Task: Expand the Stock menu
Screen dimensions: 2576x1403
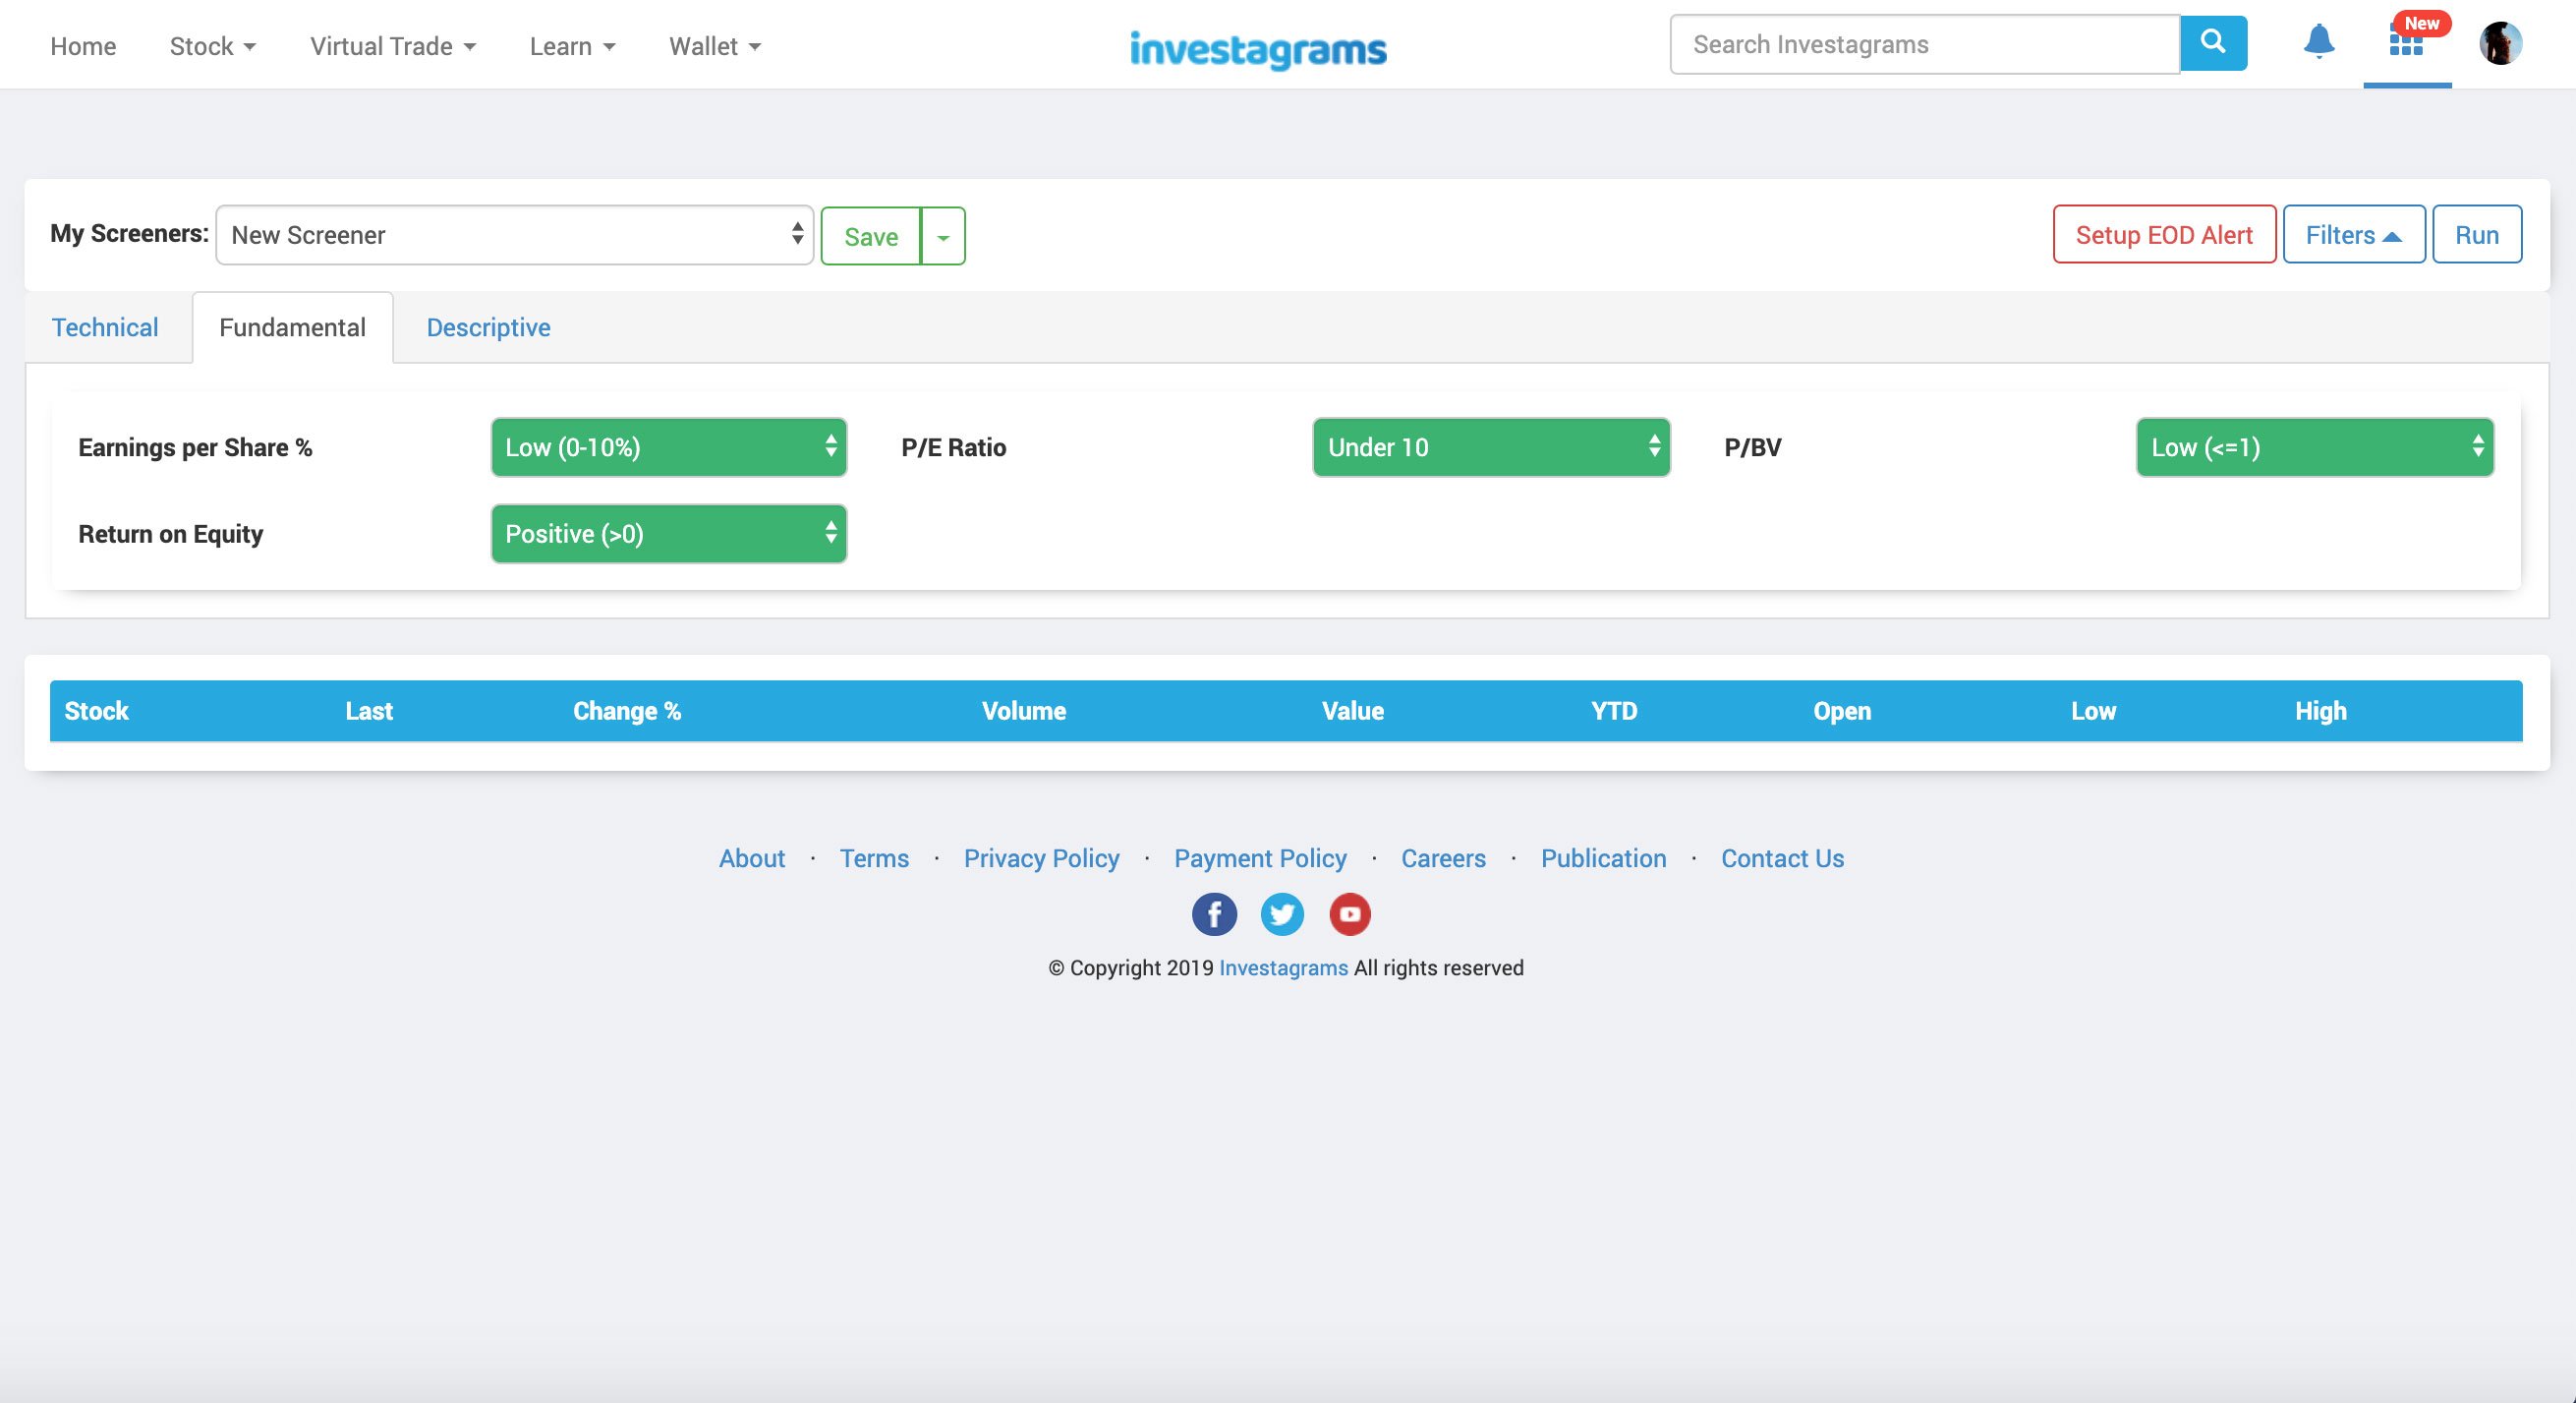Action: click(x=213, y=46)
